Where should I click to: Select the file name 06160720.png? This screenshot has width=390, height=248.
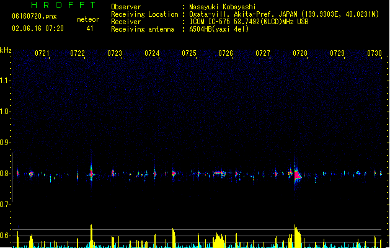click(34, 16)
